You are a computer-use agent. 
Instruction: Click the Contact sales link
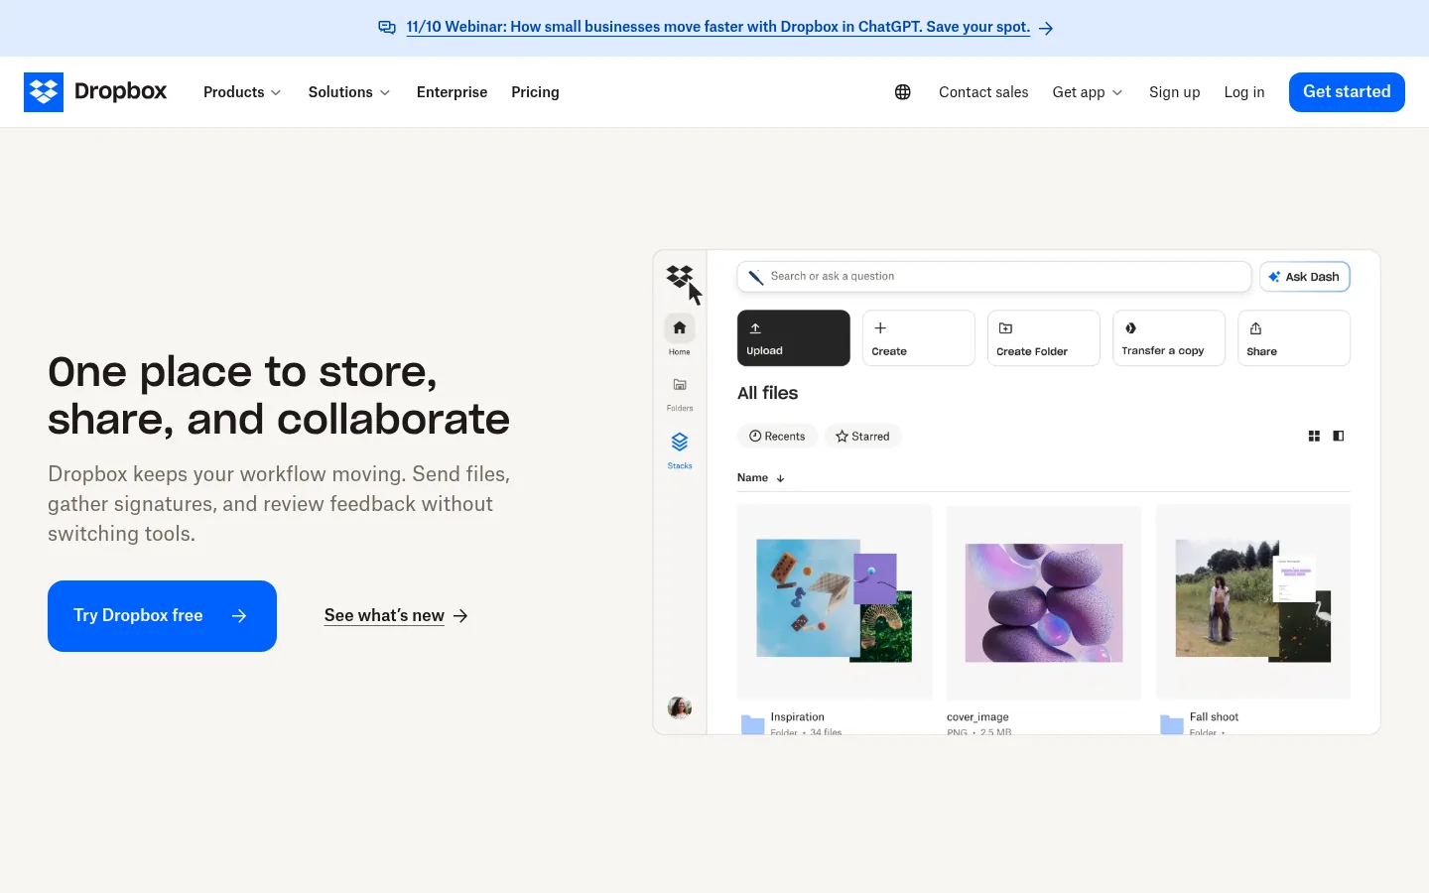(x=983, y=92)
